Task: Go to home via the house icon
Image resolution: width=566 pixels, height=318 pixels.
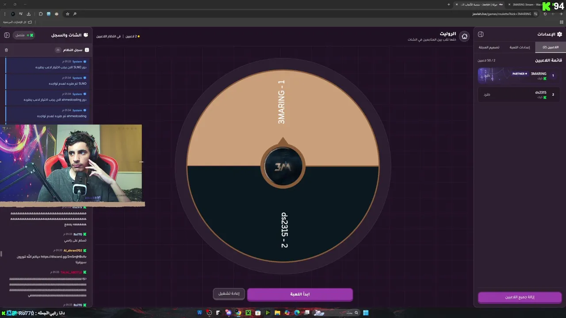Action: [464, 36]
